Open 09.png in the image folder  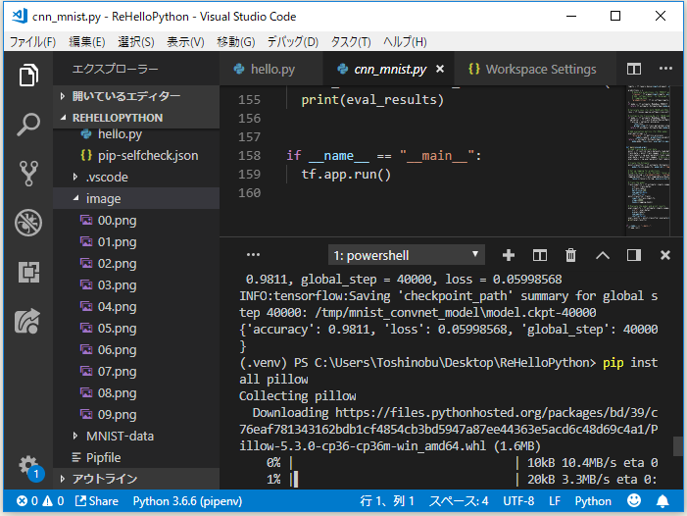coord(136,414)
